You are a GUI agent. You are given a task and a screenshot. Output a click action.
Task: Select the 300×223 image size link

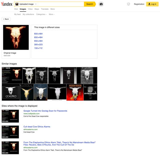[38, 44]
